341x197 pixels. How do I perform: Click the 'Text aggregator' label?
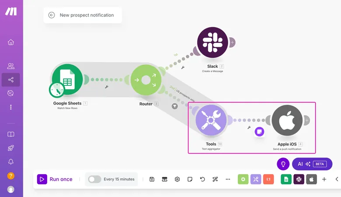click(x=211, y=149)
